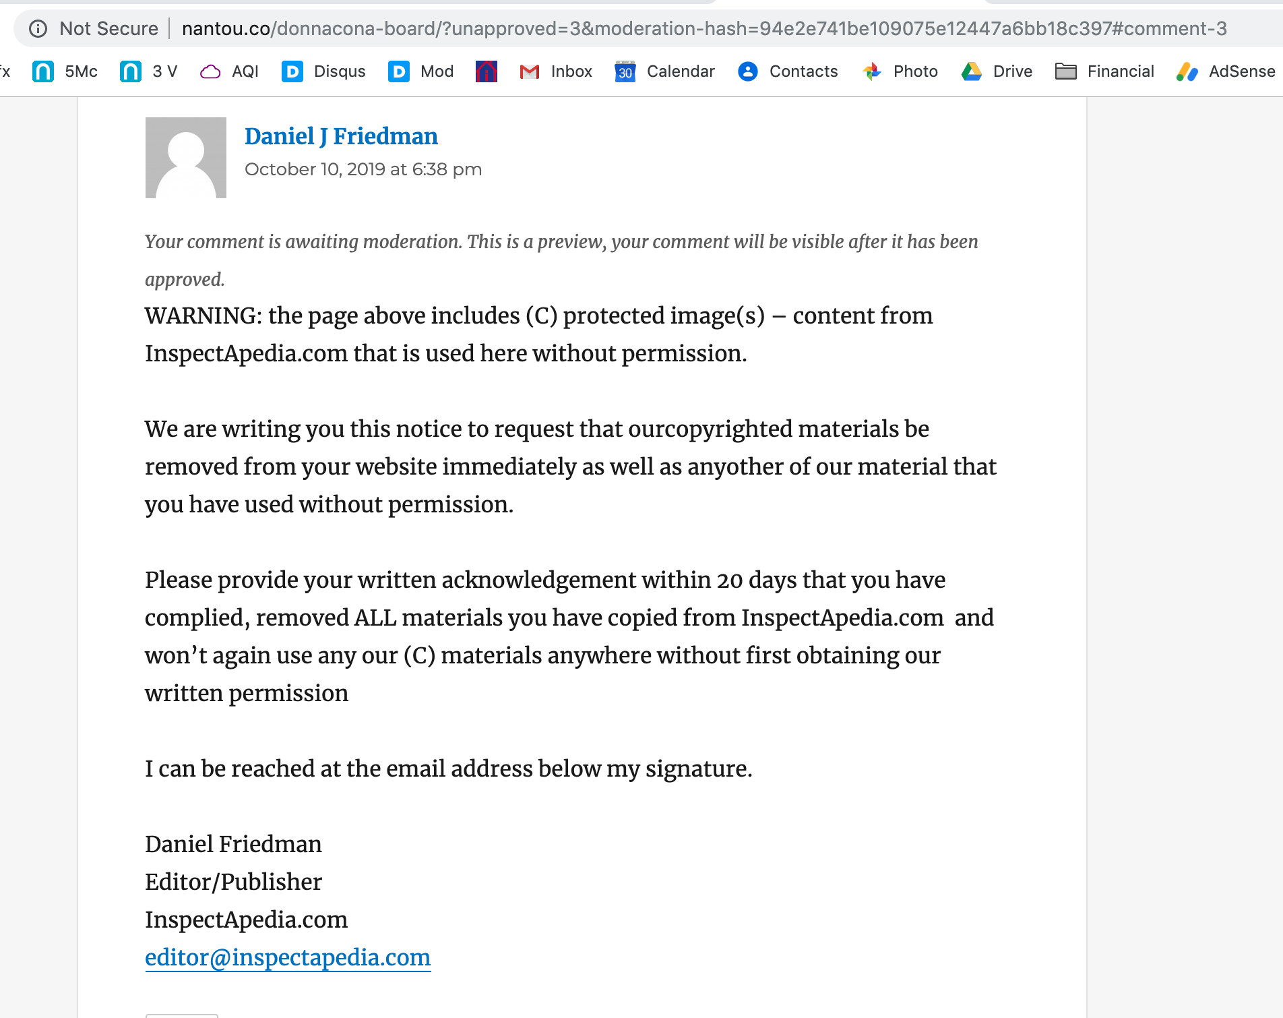The width and height of the screenshot is (1283, 1018).
Task: Open the 3 V bookmark
Action: (149, 71)
